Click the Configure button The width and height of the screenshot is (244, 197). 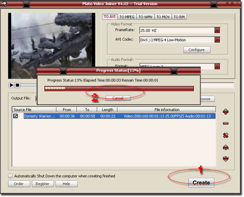(x=197, y=50)
